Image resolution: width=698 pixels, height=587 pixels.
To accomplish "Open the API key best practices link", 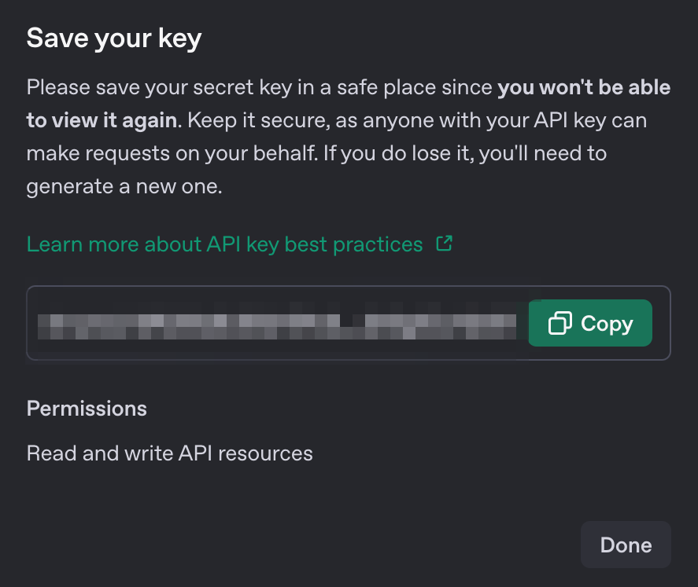I will point(224,244).
